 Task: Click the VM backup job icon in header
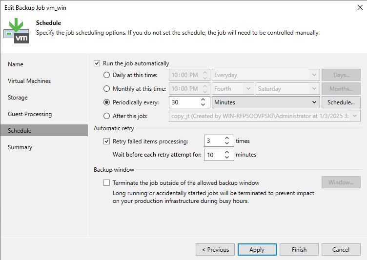[x=16, y=31]
